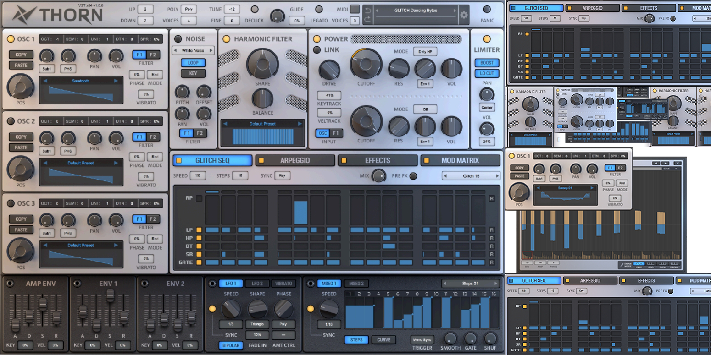This screenshot has width=711, height=355.
Task: Turn off the OSC 2 power LED
Action: 11,121
